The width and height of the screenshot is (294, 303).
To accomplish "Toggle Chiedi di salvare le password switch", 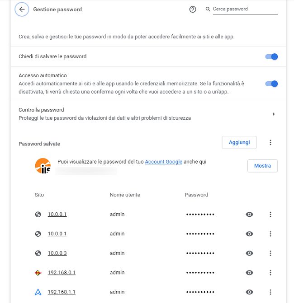I will click(271, 56).
